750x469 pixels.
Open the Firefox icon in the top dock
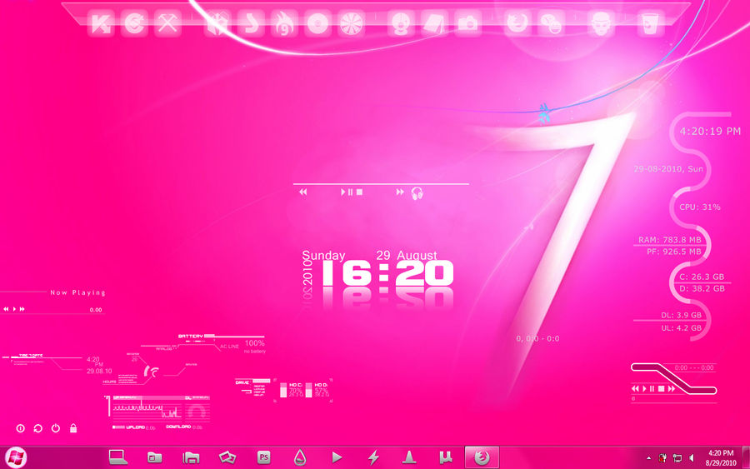pos(517,23)
